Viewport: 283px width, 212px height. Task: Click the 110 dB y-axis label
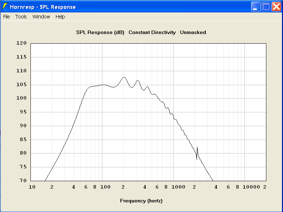click(x=22, y=71)
